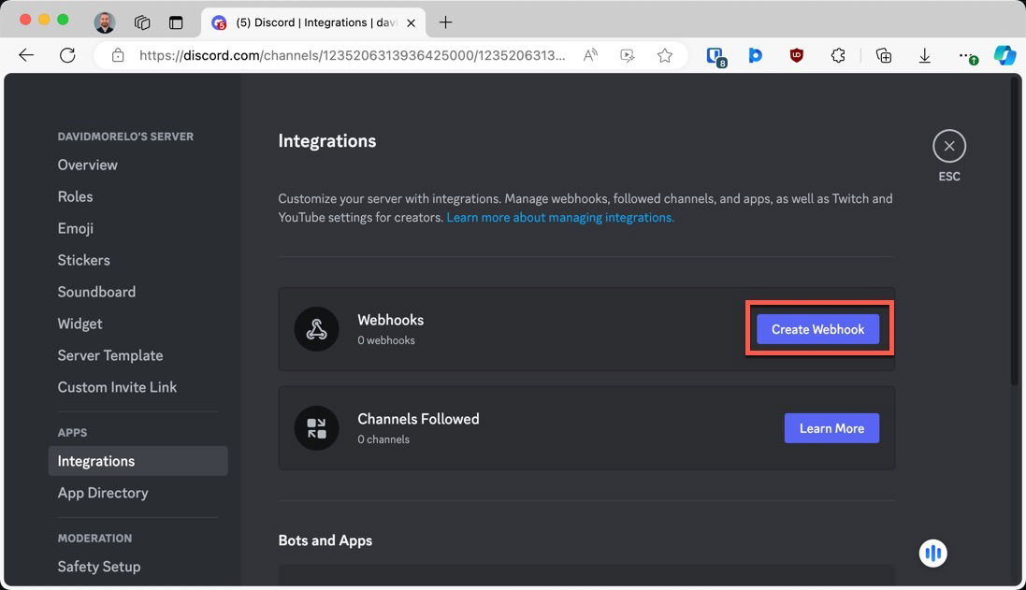Switch to the Discord browser tab

pos(309,22)
